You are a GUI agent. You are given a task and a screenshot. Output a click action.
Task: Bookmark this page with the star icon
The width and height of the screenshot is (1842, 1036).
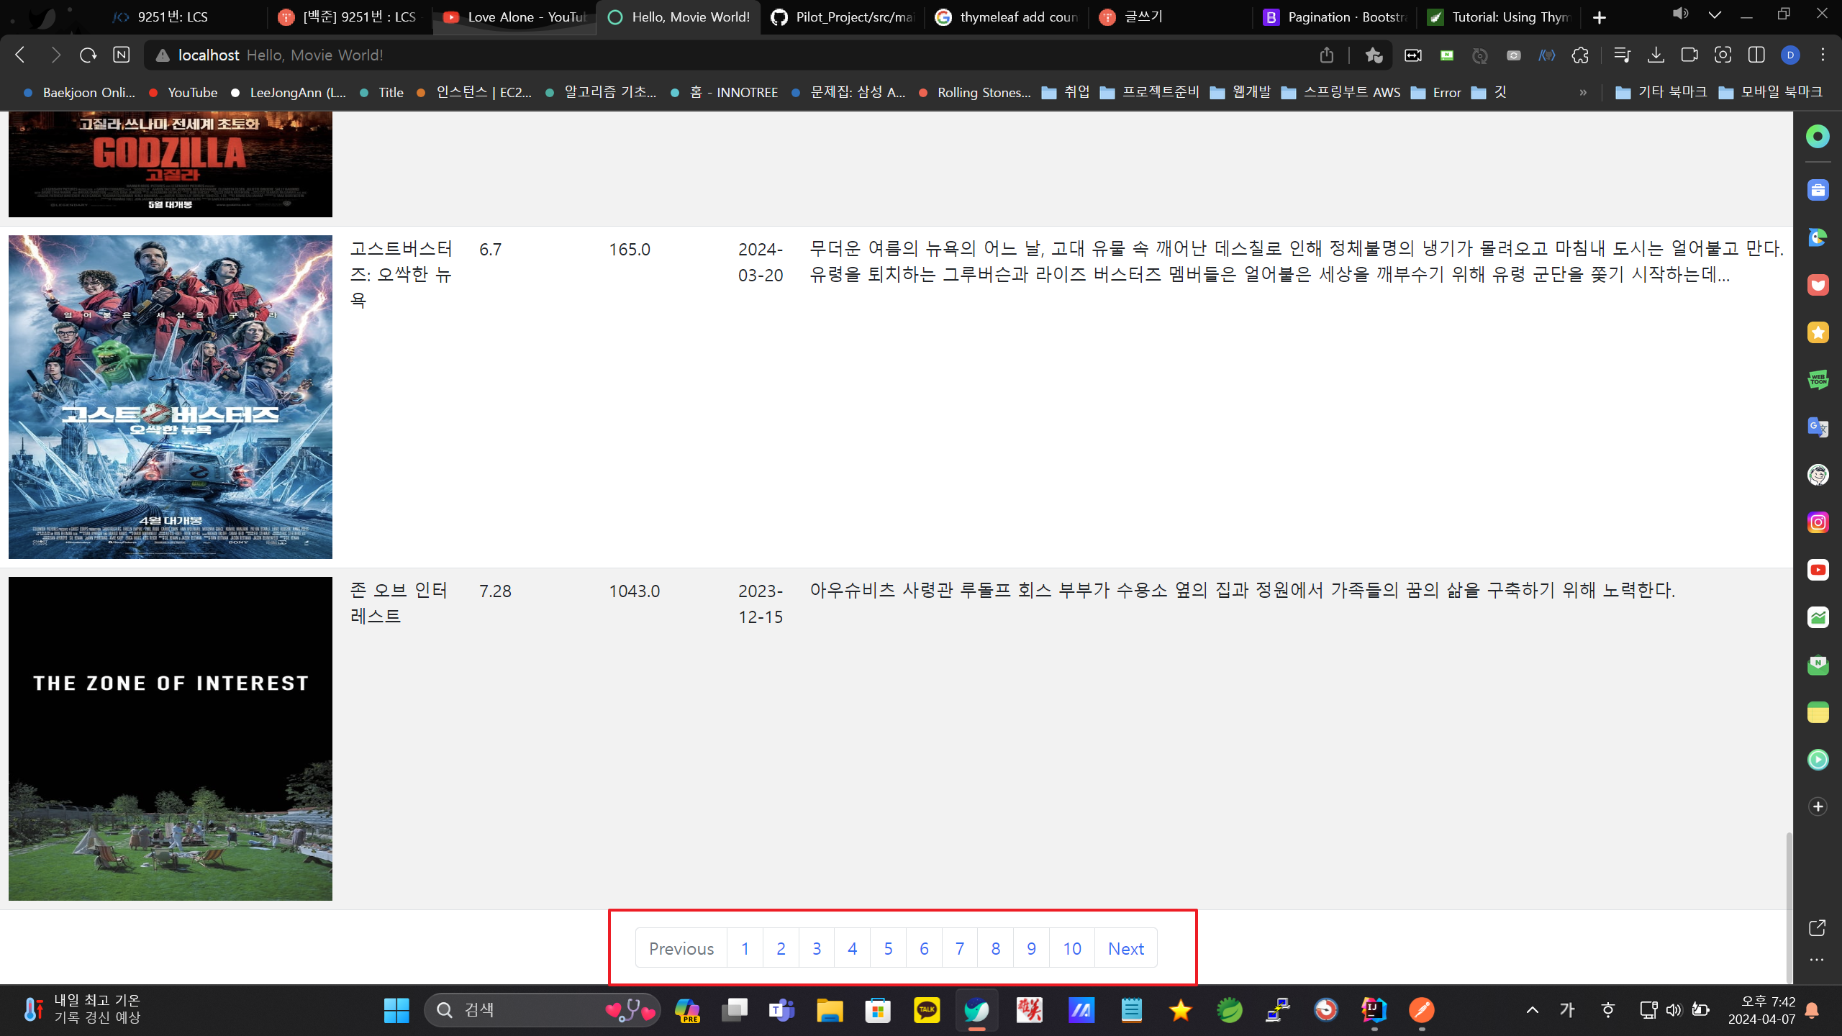click(x=1374, y=55)
